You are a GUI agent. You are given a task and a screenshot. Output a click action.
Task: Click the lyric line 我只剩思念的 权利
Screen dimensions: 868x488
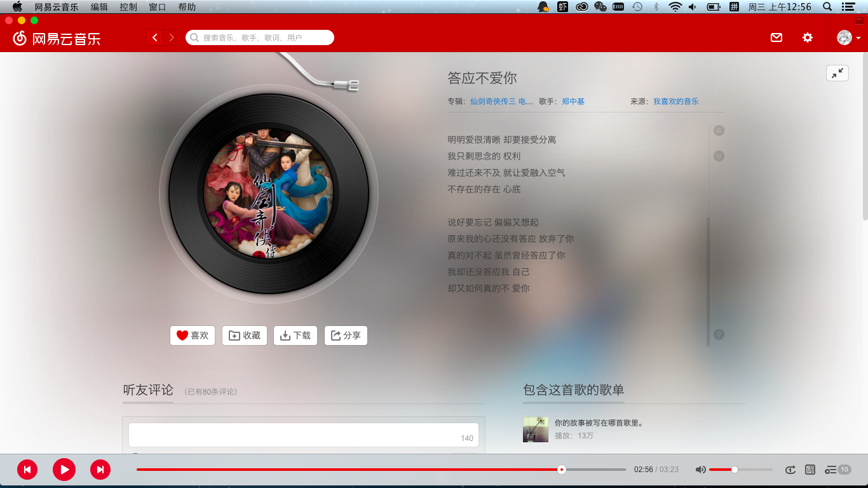(484, 156)
